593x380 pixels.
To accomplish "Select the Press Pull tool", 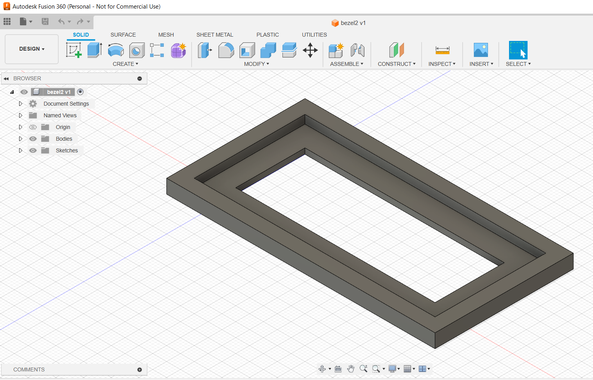I will click(x=205, y=50).
